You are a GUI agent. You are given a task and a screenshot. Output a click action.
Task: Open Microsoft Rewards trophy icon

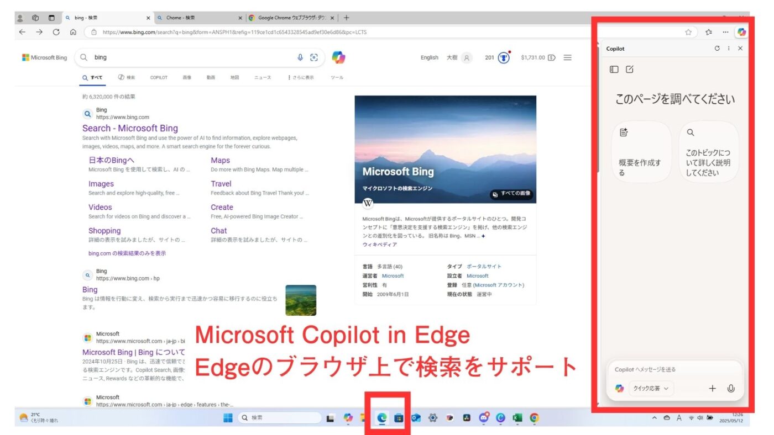[x=504, y=57]
